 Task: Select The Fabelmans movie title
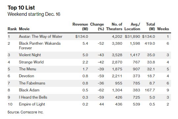[32, 83]
